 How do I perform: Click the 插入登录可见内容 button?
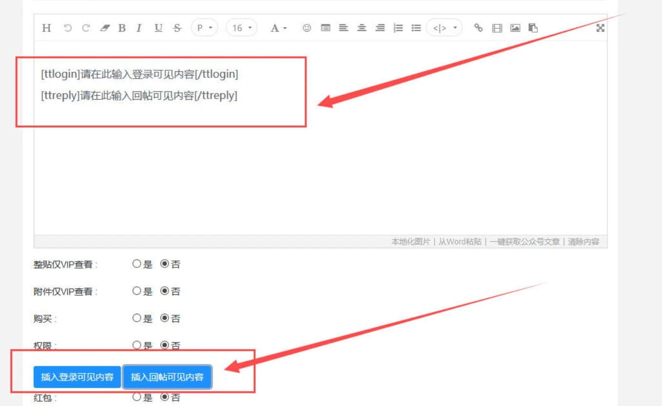[x=76, y=377]
